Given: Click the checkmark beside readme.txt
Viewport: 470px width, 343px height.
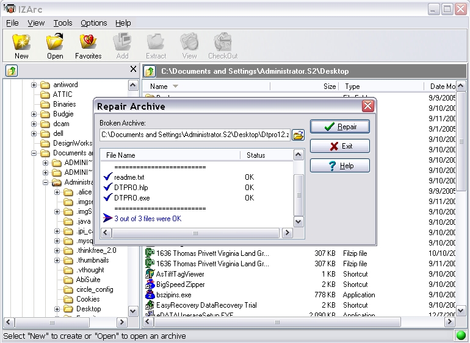Looking at the screenshot, I should pos(108,177).
